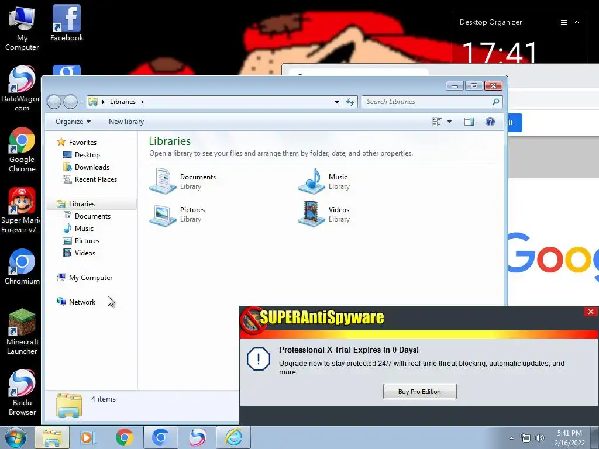Click Baidu Browser taskbar icon

click(197, 437)
